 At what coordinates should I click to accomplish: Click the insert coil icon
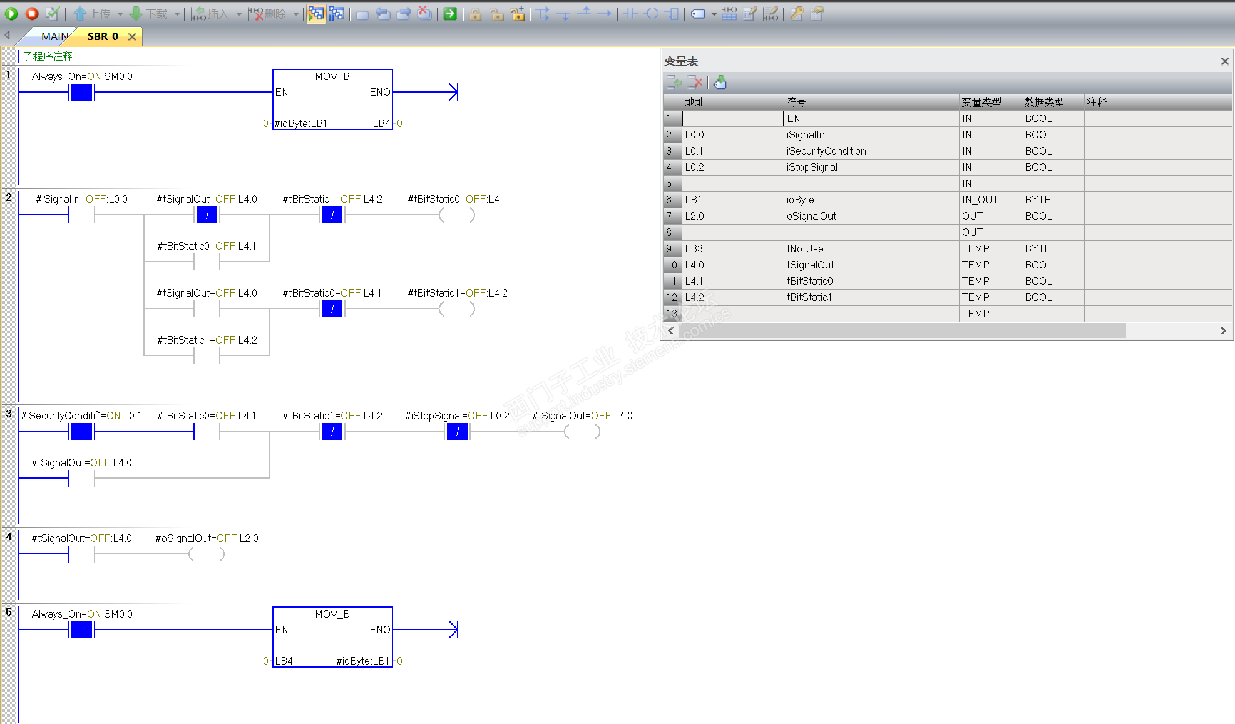(x=651, y=13)
